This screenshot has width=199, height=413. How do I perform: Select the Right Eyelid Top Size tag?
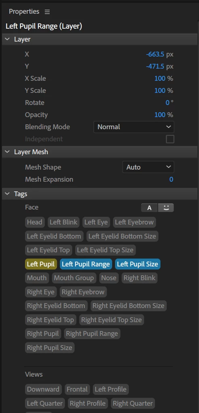pos(111,320)
